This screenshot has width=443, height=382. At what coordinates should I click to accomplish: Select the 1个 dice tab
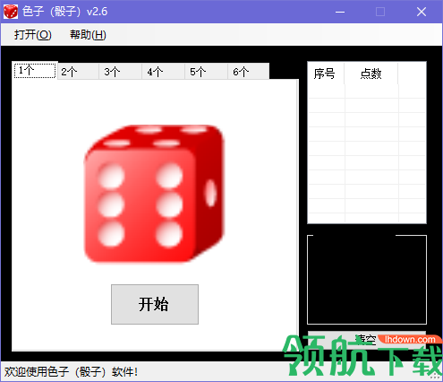point(35,71)
